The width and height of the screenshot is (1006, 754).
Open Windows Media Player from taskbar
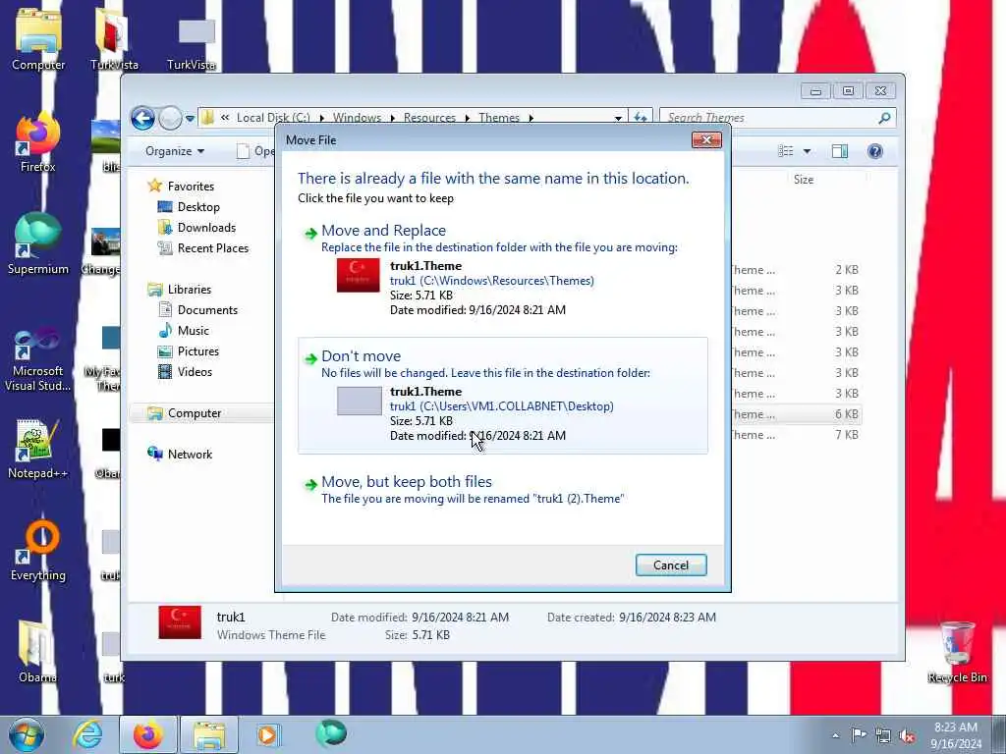267,734
